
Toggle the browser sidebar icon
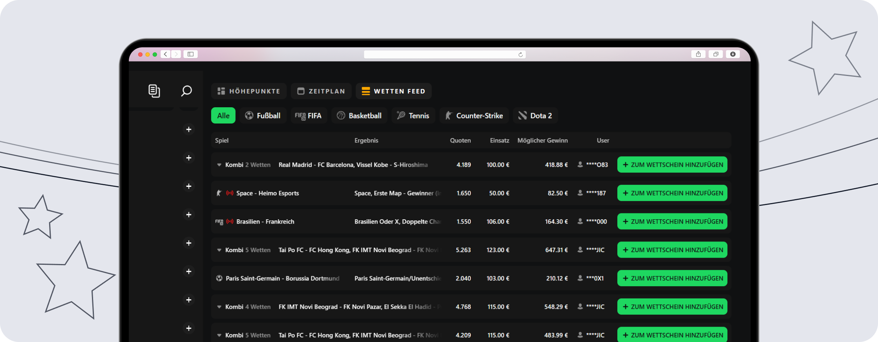coord(191,54)
